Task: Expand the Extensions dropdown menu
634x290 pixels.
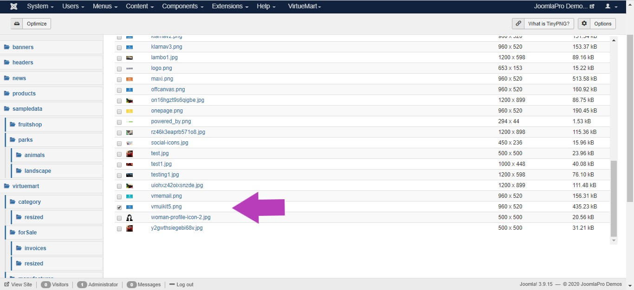Action: click(x=230, y=6)
